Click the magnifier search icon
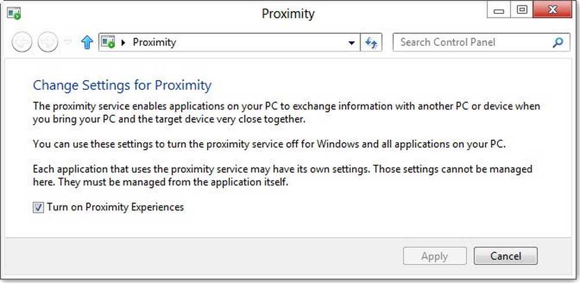 click(x=558, y=42)
